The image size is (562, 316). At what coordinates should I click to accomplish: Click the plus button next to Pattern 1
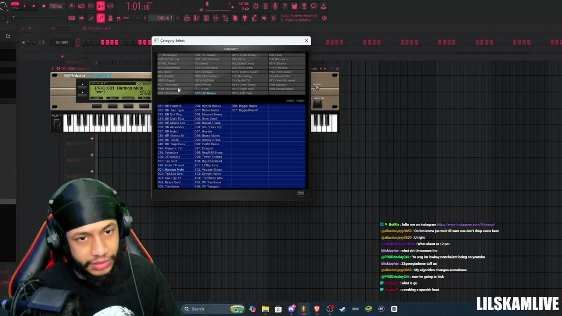177,18
